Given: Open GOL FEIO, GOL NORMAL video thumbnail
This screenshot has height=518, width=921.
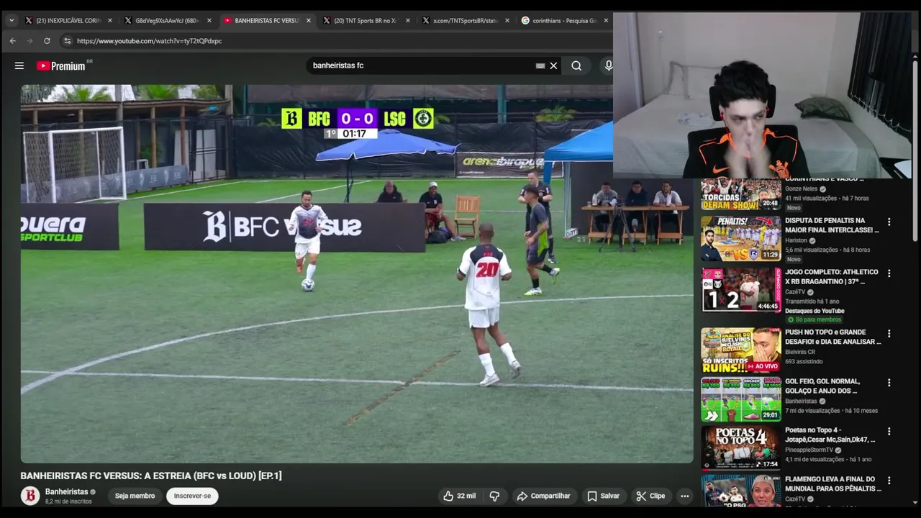Looking at the screenshot, I should pyautogui.click(x=741, y=399).
